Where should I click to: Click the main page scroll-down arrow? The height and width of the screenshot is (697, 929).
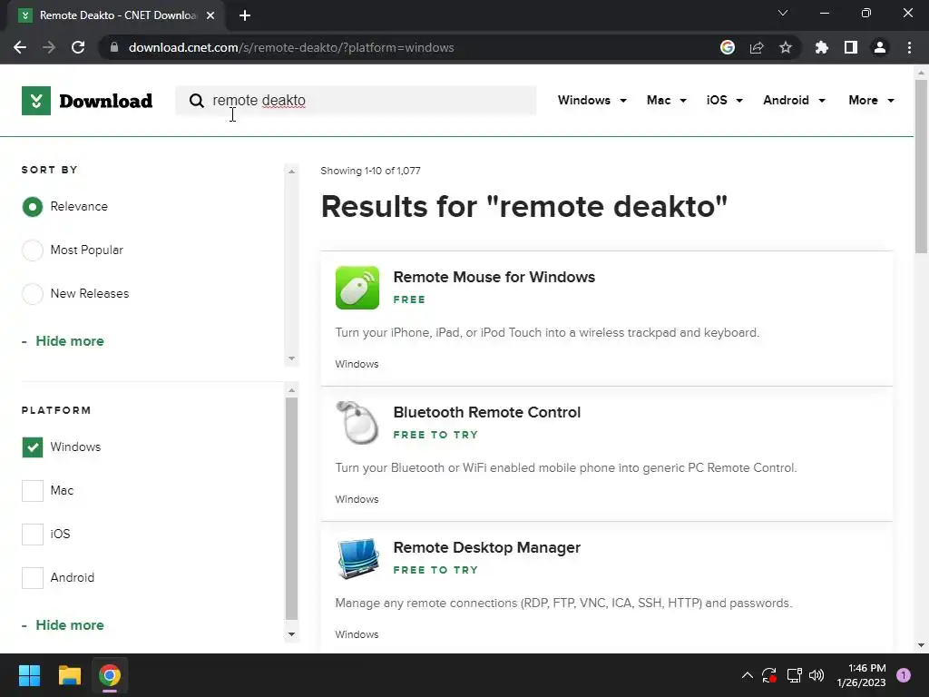[x=922, y=645]
